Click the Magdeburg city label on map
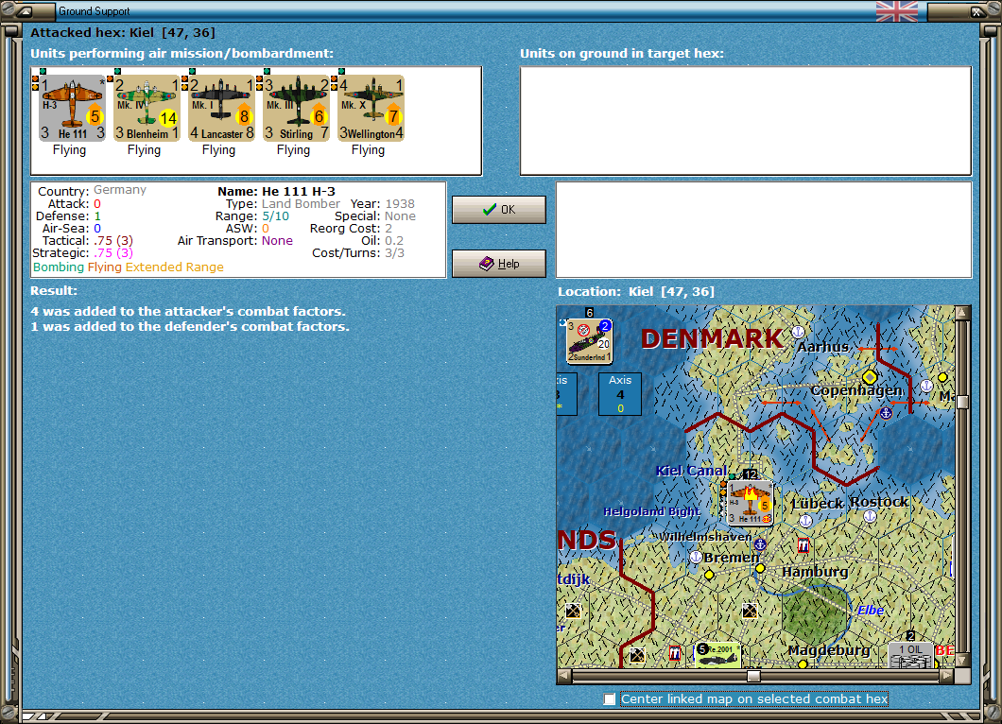1002x724 pixels. pos(829,650)
